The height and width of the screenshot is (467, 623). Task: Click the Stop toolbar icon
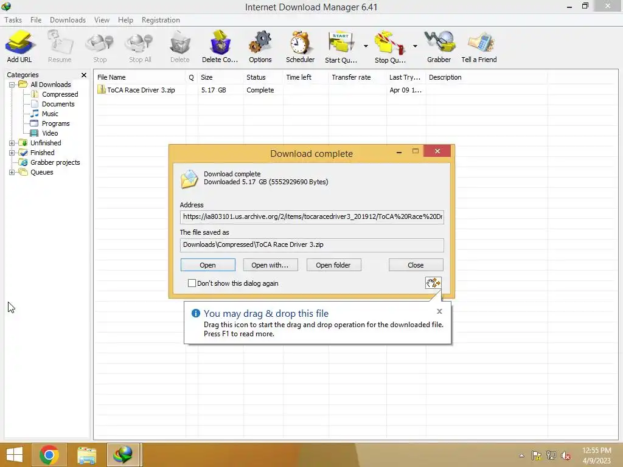coord(100,47)
